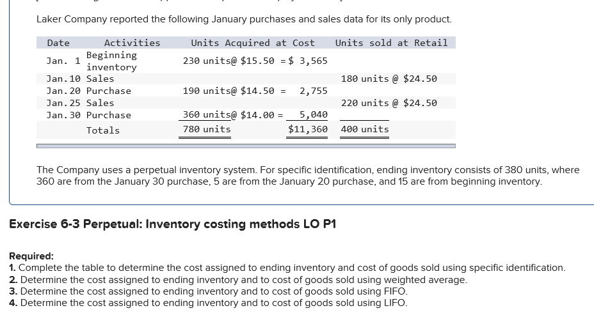
Task: Click the Beginning inventory activity cell
Action: click(111, 61)
